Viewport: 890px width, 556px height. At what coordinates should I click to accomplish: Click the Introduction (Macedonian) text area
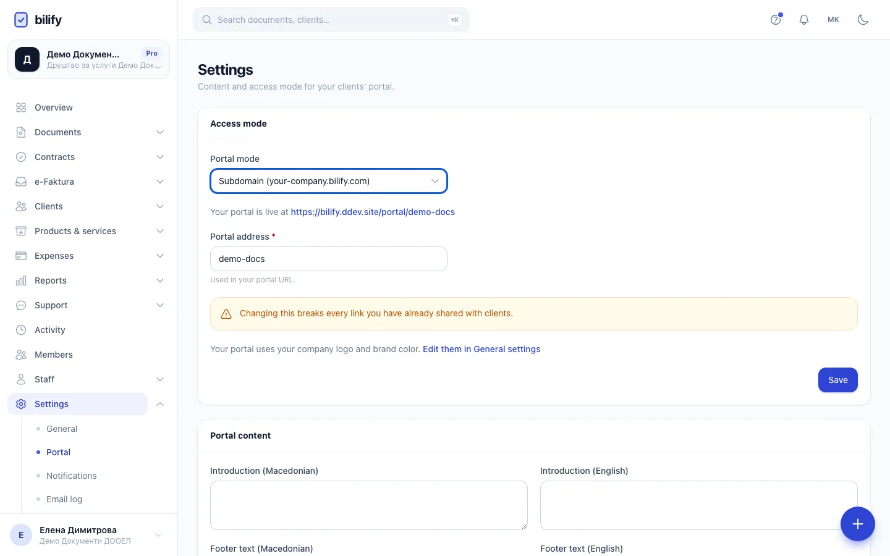pyautogui.click(x=369, y=505)
